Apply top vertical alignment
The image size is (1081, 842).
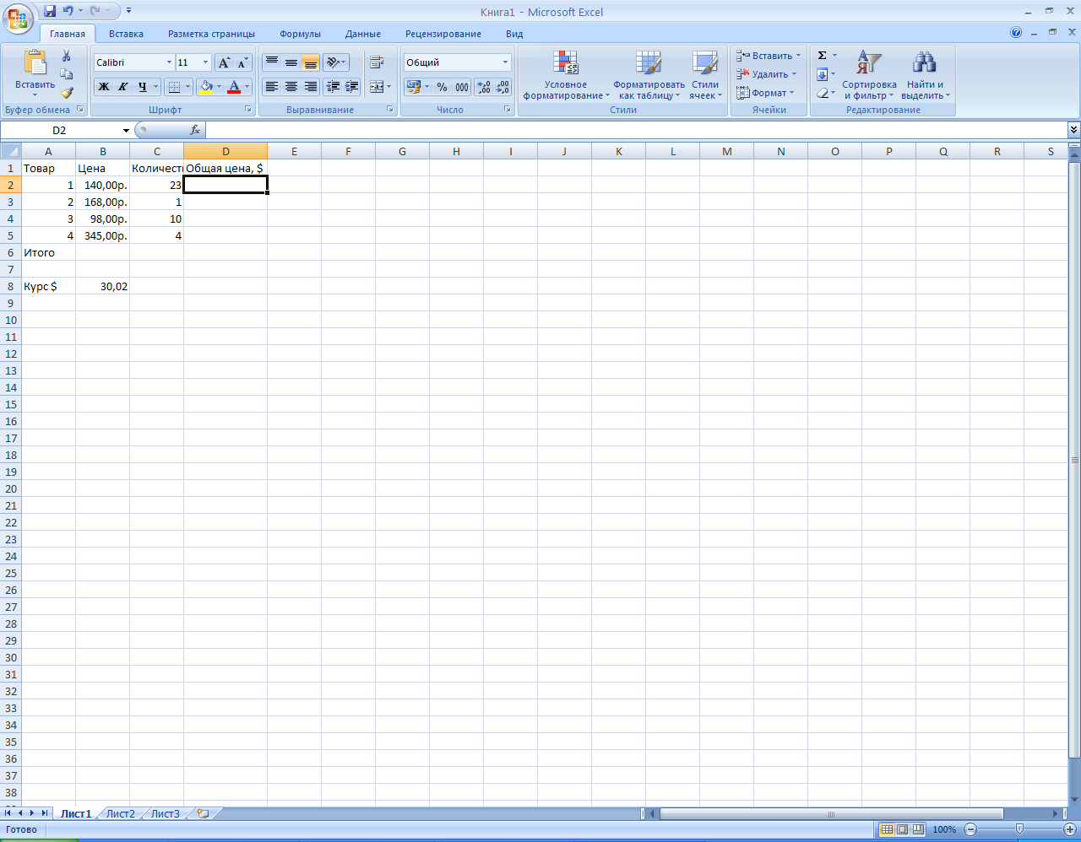pos(272,62)
